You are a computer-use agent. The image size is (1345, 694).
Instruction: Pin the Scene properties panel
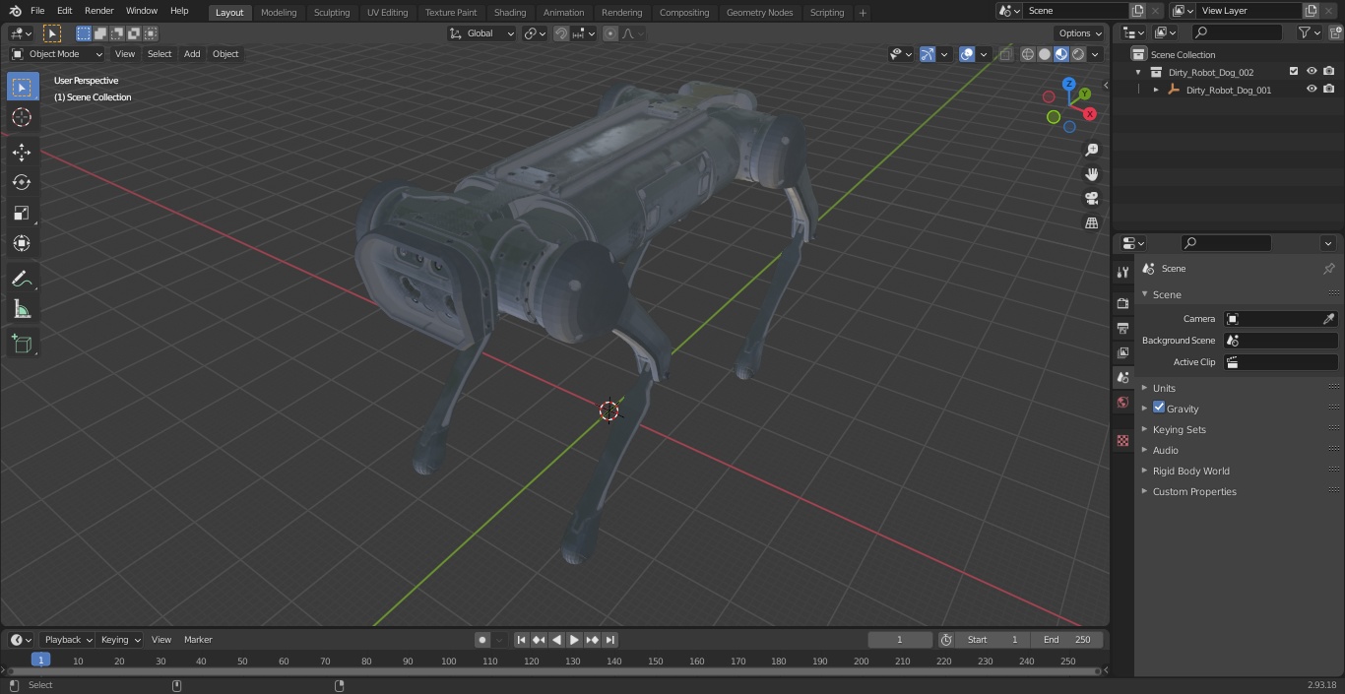[x=1328, y=269]
